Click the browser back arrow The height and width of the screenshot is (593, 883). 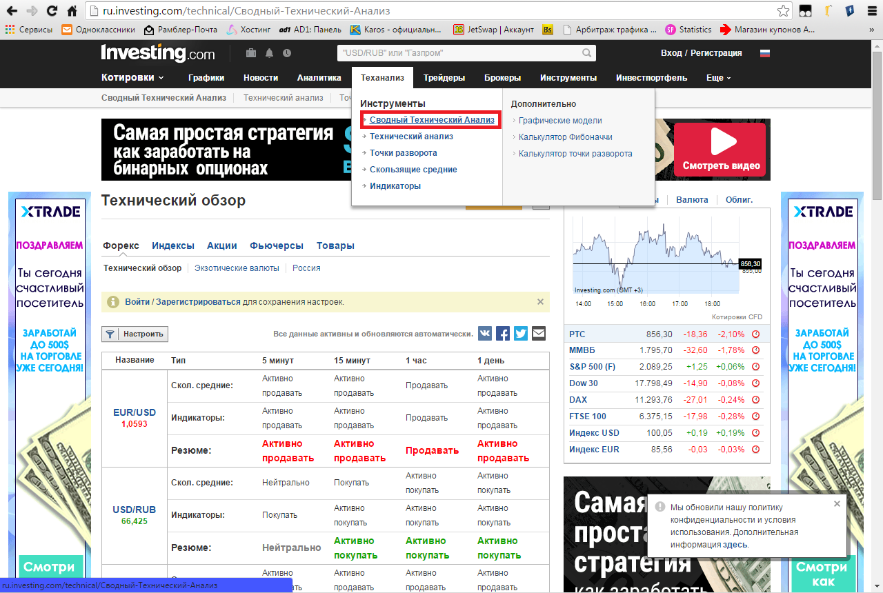12,11
